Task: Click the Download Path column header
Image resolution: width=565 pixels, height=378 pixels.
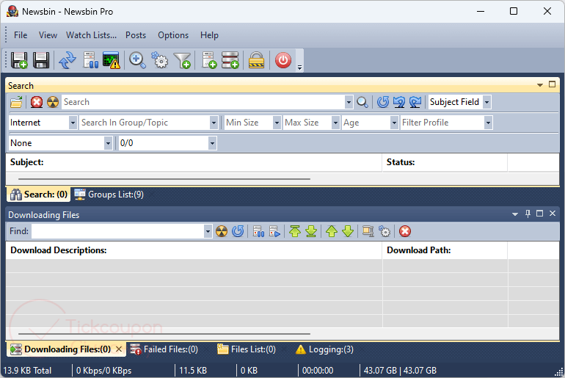Action: coord(445,250)
